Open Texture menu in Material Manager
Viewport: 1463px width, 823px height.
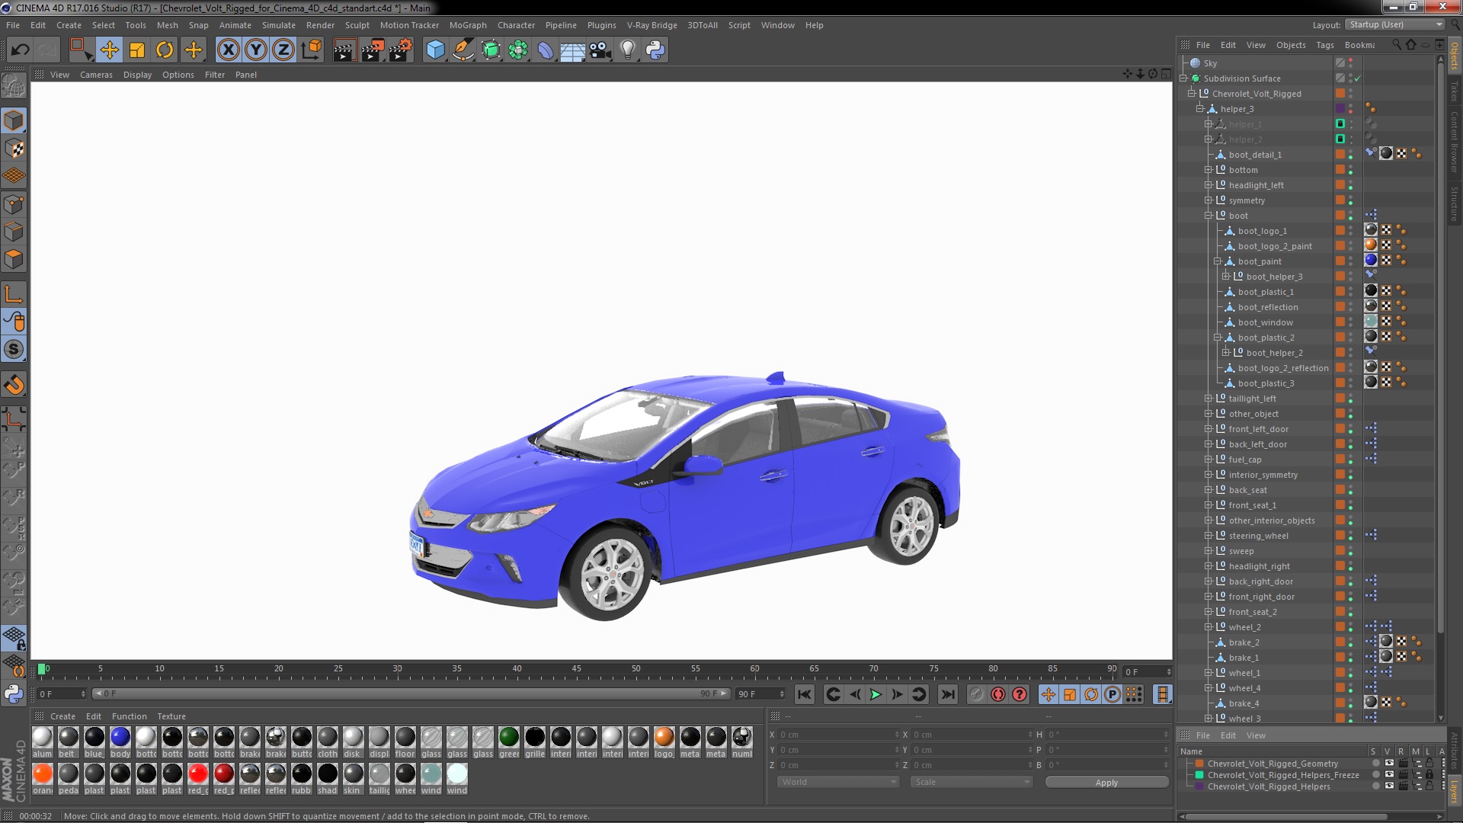click(x=171, y=716)
